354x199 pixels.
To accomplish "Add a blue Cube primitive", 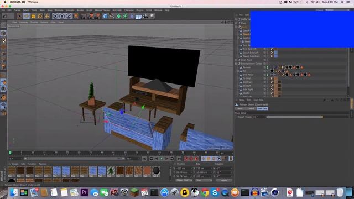I will point(105,16).
